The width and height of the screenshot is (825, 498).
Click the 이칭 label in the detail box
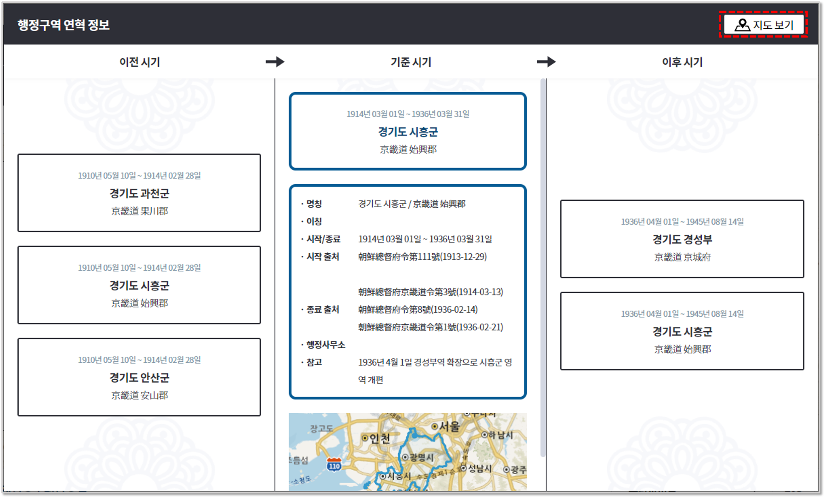(314, 221)
